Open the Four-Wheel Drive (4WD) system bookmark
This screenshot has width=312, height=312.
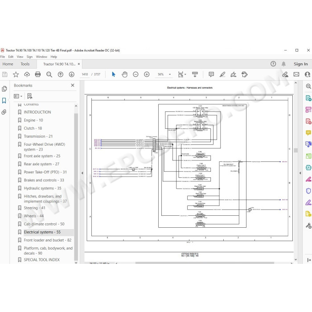point(45,147)
